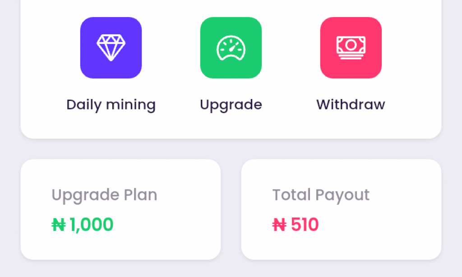
Task: Click the "Upgrade" label under the gauge
Action: point(231,105)
